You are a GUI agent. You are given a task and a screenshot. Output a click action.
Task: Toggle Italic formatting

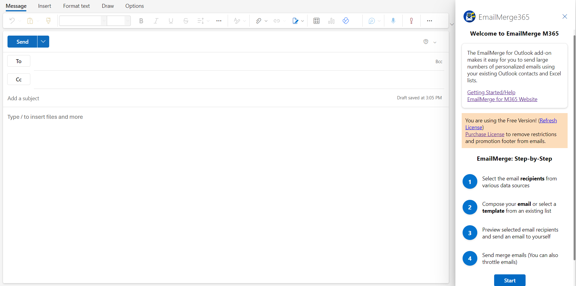(156, 21)
